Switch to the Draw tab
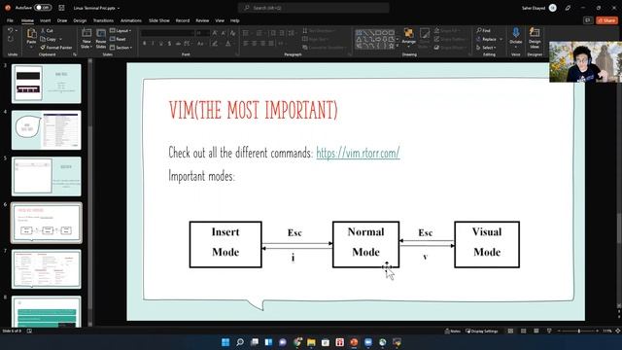This screenshot has width=622, height=350. [x=62, y=20]
